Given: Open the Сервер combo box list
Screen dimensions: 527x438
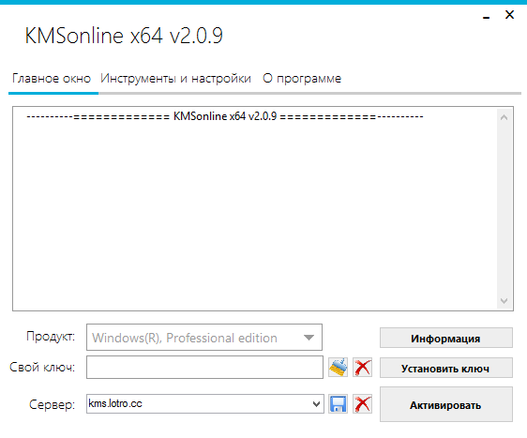Looking at the screenshot, I should pos(316,403).
